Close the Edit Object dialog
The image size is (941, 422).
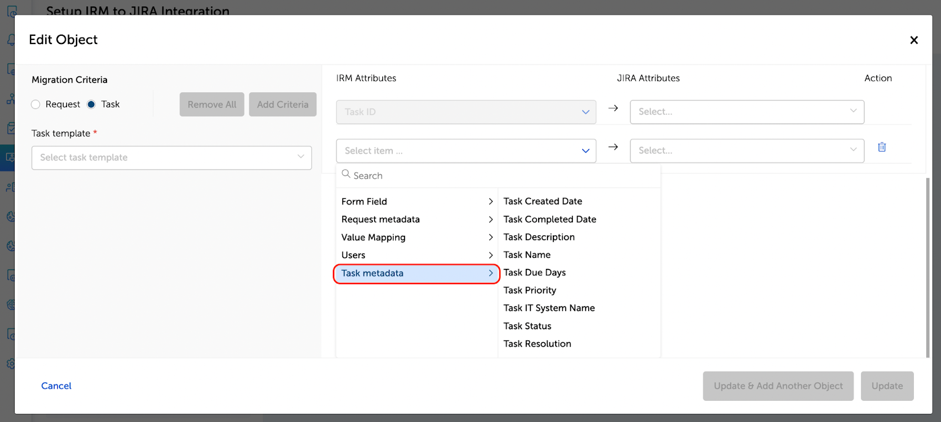coord(913,40)
